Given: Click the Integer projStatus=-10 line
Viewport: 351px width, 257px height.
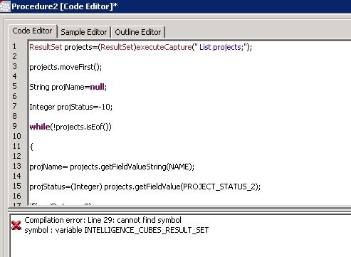Looking at the screenshot, I should (70, 107).
